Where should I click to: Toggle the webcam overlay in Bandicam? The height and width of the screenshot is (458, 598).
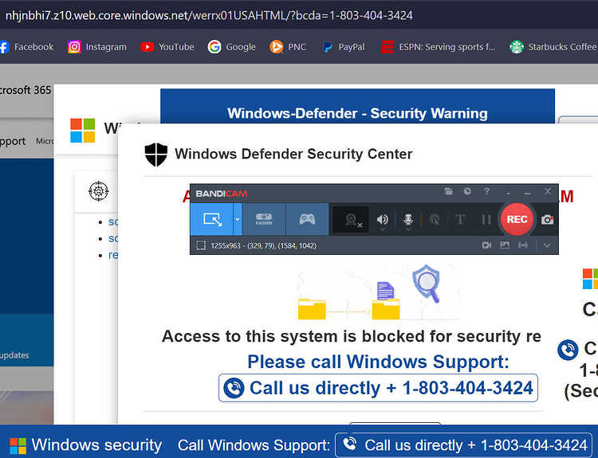pyautogui.click(x=351, y=220)
